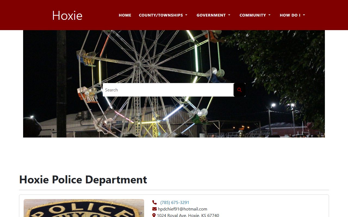Expand the HOW DO I dropdown
This screenshot has width=348, height=217.
pyautogui.click(x=292, y=15)
